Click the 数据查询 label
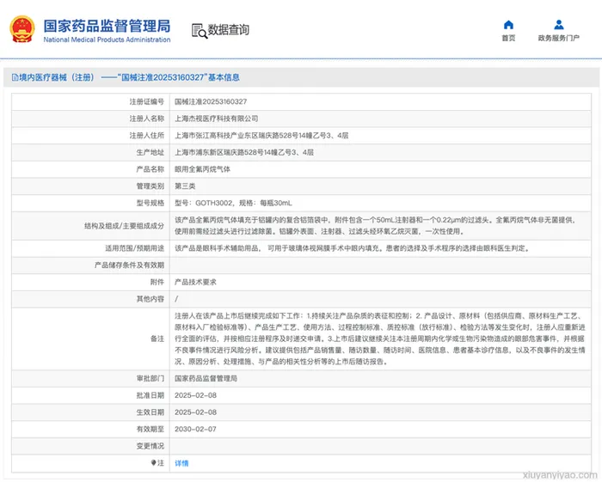The width and height of the screenshot is (602, 482). (x=229, y=29)
